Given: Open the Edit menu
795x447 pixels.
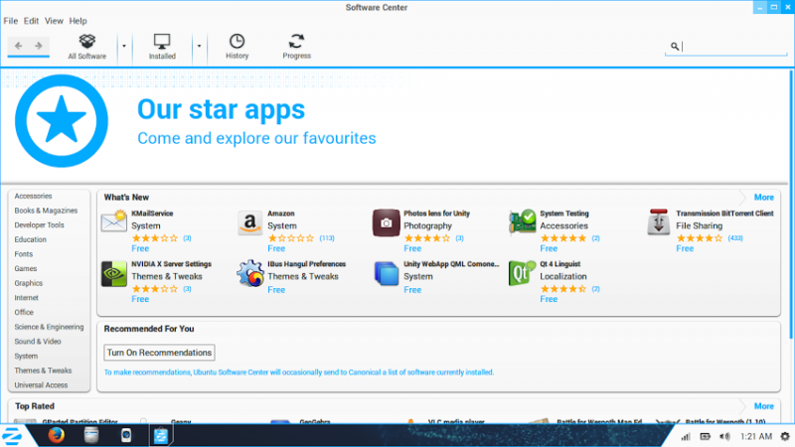Looking at the screenshot, I should point(31,21).
